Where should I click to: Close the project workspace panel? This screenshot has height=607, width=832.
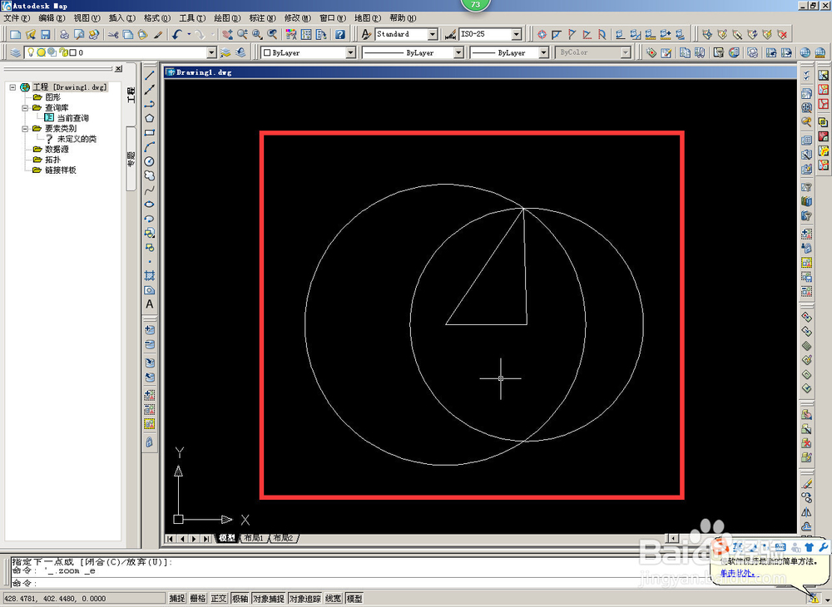tap(118, 69)
